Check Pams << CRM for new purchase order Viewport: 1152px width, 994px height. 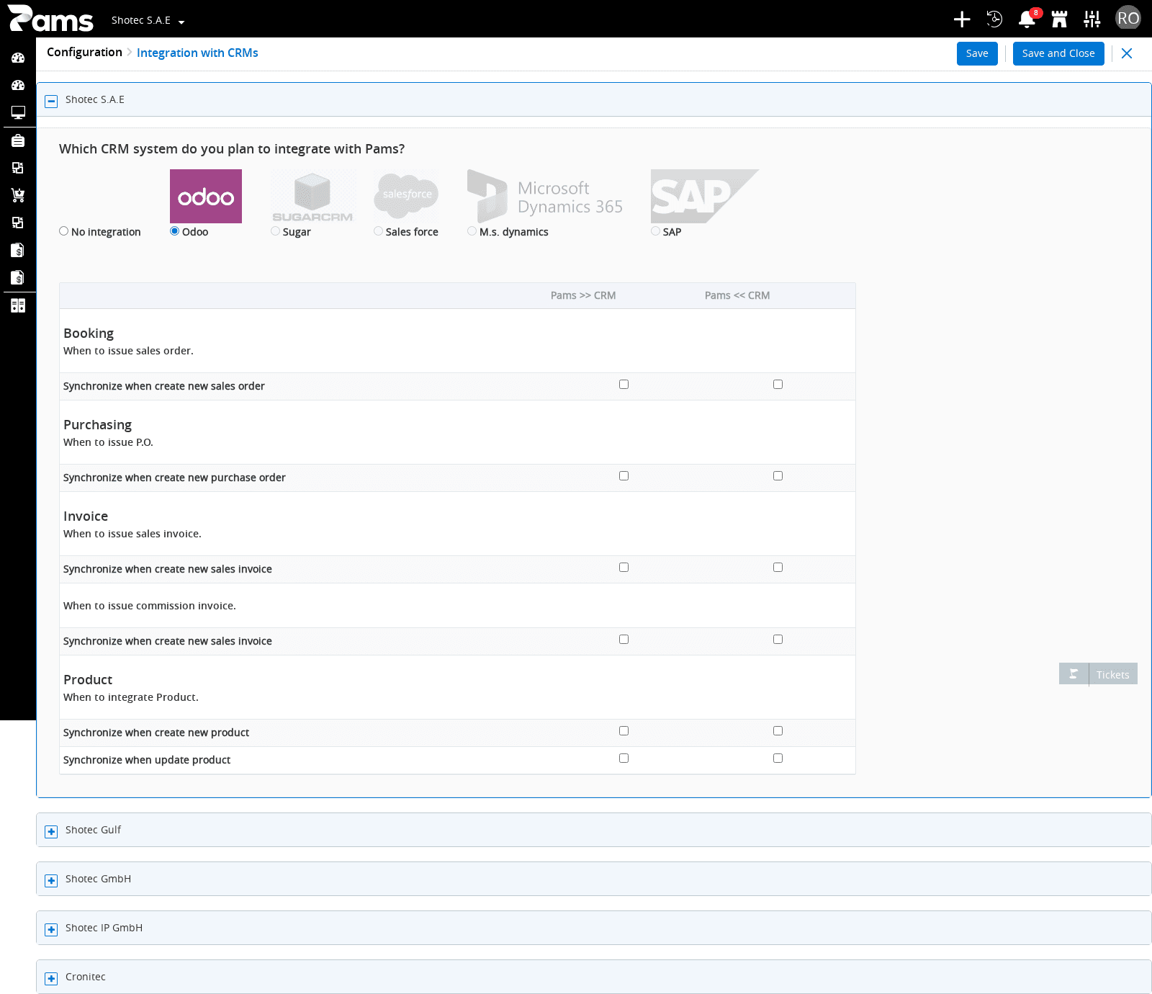778,476
